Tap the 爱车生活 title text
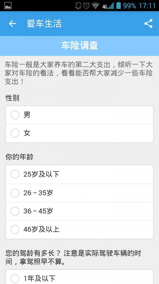159x284 pixels. tap(44, 24)
